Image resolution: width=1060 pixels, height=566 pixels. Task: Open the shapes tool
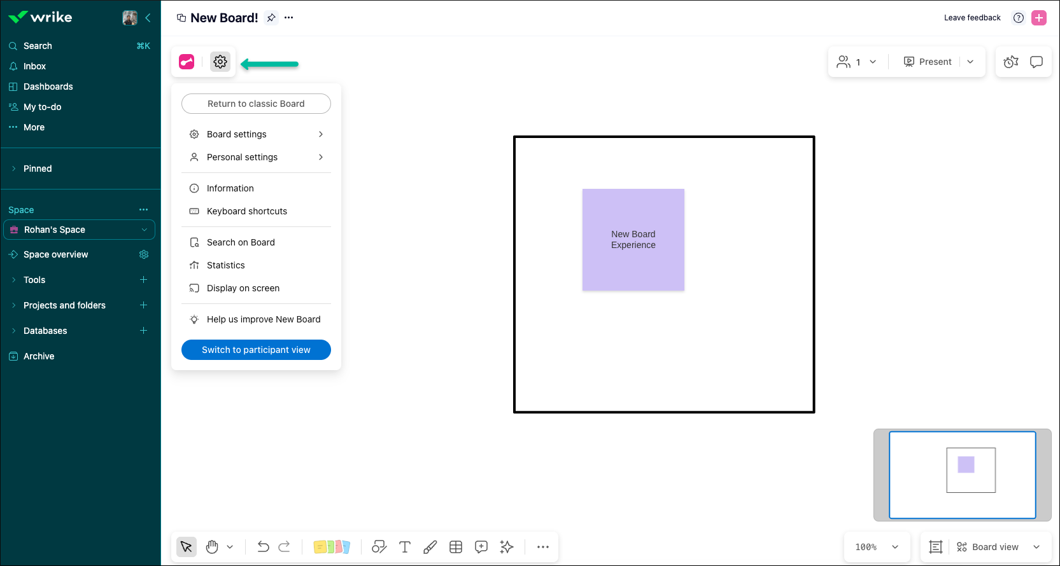(379, 547)
